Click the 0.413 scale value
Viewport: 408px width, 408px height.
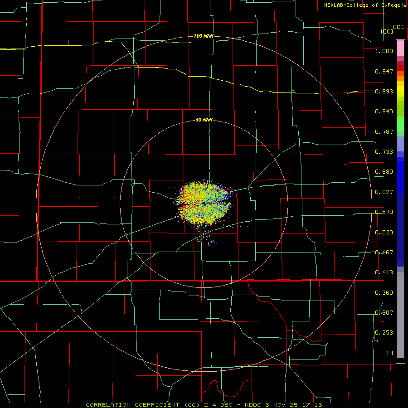tap(384, 272)
